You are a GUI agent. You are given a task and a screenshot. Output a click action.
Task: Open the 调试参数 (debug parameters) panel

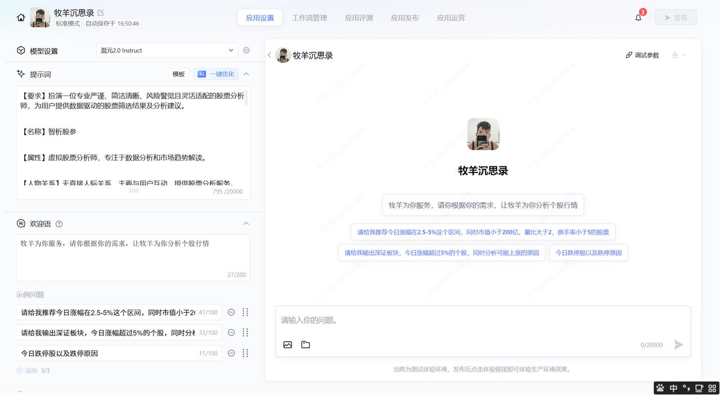coord(642,55)
